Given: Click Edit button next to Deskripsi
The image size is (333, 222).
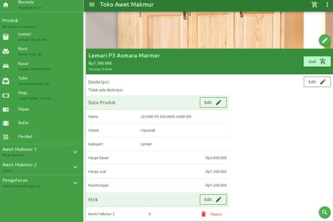Looking at the screenshot, I should point(317,82).
